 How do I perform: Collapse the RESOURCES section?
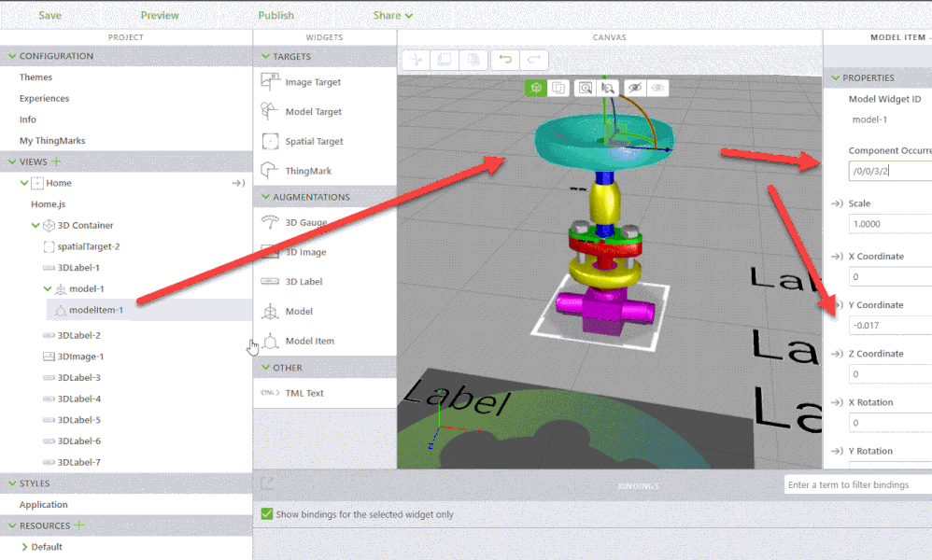coord(12,525)
